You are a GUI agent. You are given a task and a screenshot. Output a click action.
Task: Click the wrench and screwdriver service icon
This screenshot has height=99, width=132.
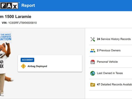click(x=93, y=39)
